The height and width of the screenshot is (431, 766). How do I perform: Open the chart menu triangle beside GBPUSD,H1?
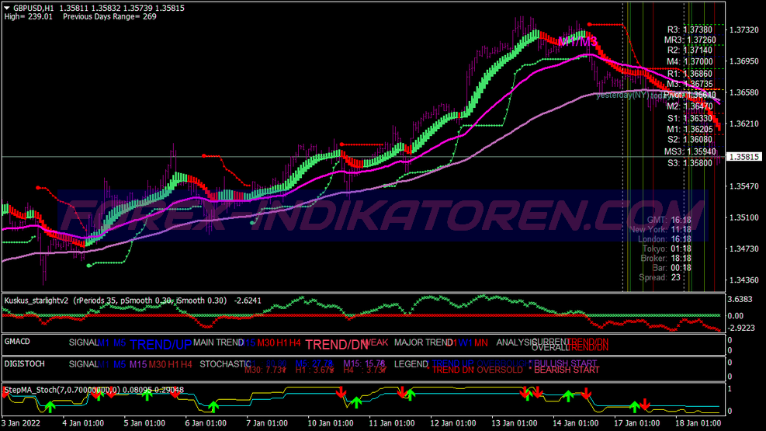7,8
